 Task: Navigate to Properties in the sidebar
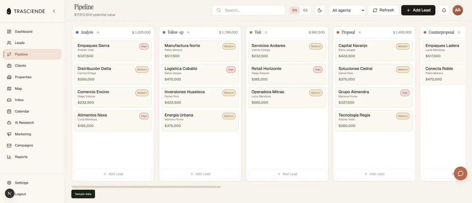coord(32,77)
